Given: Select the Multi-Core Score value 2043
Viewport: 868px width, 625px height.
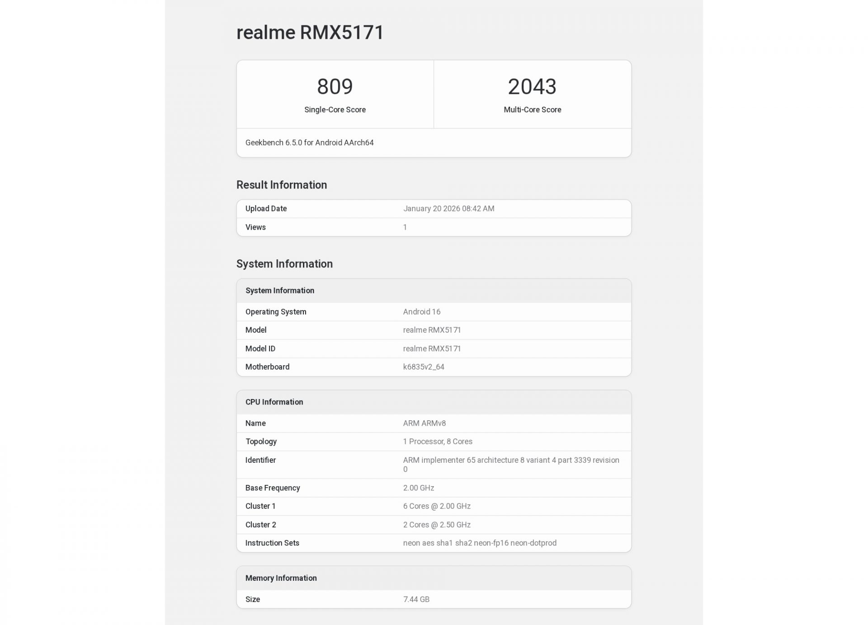Looking at the screenshot, I should 532,86.
